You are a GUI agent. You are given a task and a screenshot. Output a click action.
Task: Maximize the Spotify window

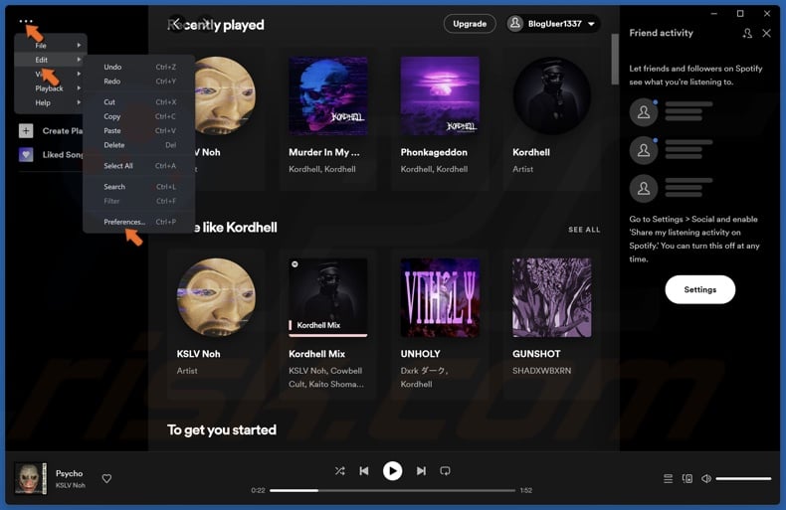pyautogui.click(x=740, y=14)
